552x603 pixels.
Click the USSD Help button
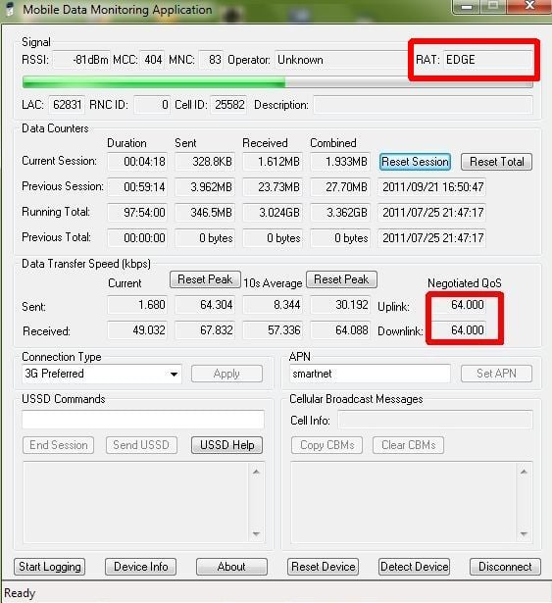click(226, 445)
